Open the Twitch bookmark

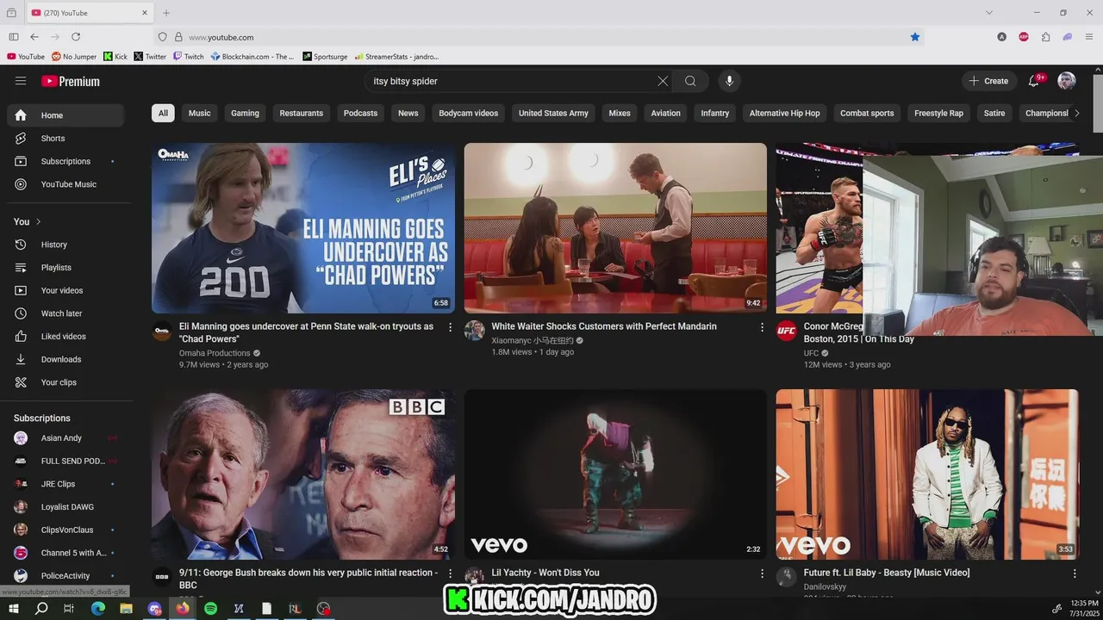tap(189, 57)
